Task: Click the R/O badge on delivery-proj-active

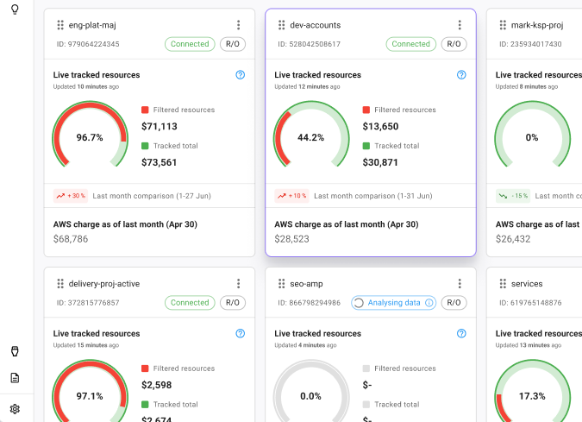Action: (233, 303)
